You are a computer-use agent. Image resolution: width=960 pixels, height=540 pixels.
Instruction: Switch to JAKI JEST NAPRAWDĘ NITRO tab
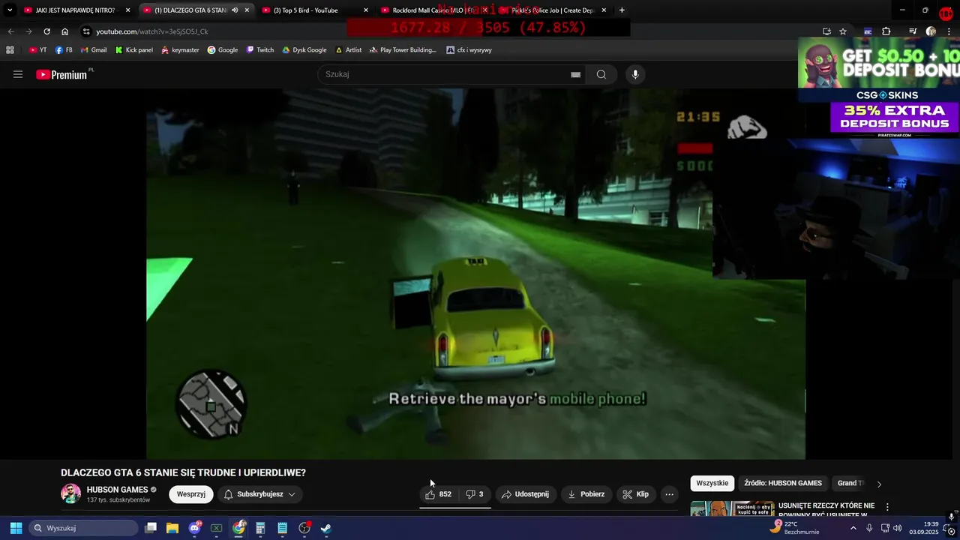77,10
